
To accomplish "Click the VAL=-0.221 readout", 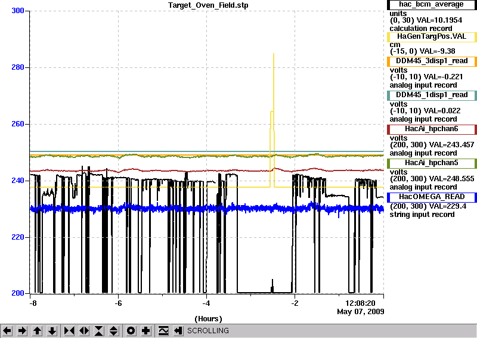I will 443,77.
